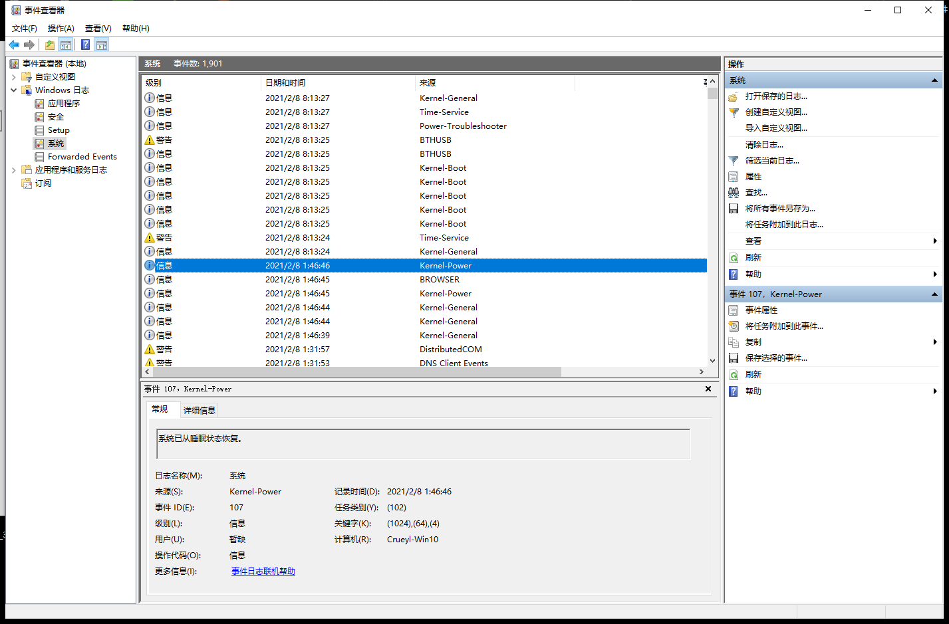
Task: Click 清除日志... to clear the log
Action: [764, 145]
